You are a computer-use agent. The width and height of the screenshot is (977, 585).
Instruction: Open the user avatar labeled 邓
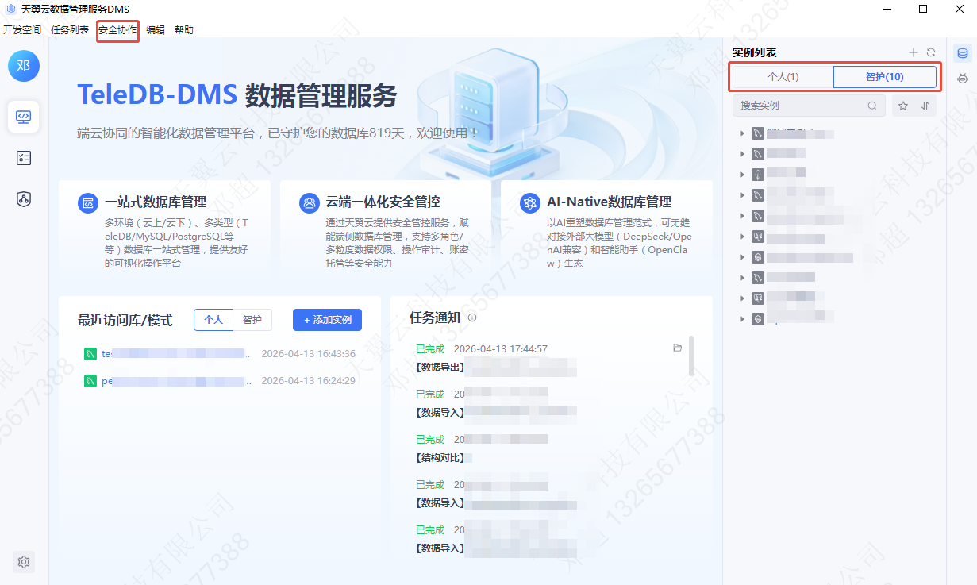point(24,66)
